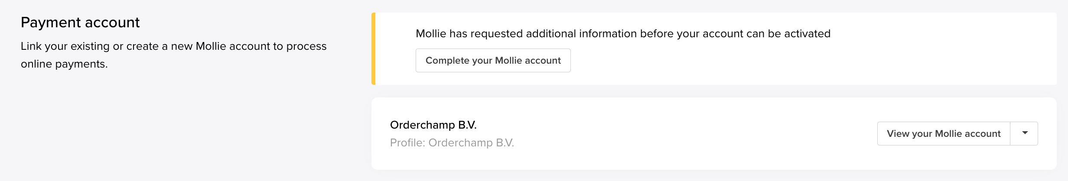Click blank banner area right of the Complete button
The image size is (1068, 181).
click(x=780, y=61)
